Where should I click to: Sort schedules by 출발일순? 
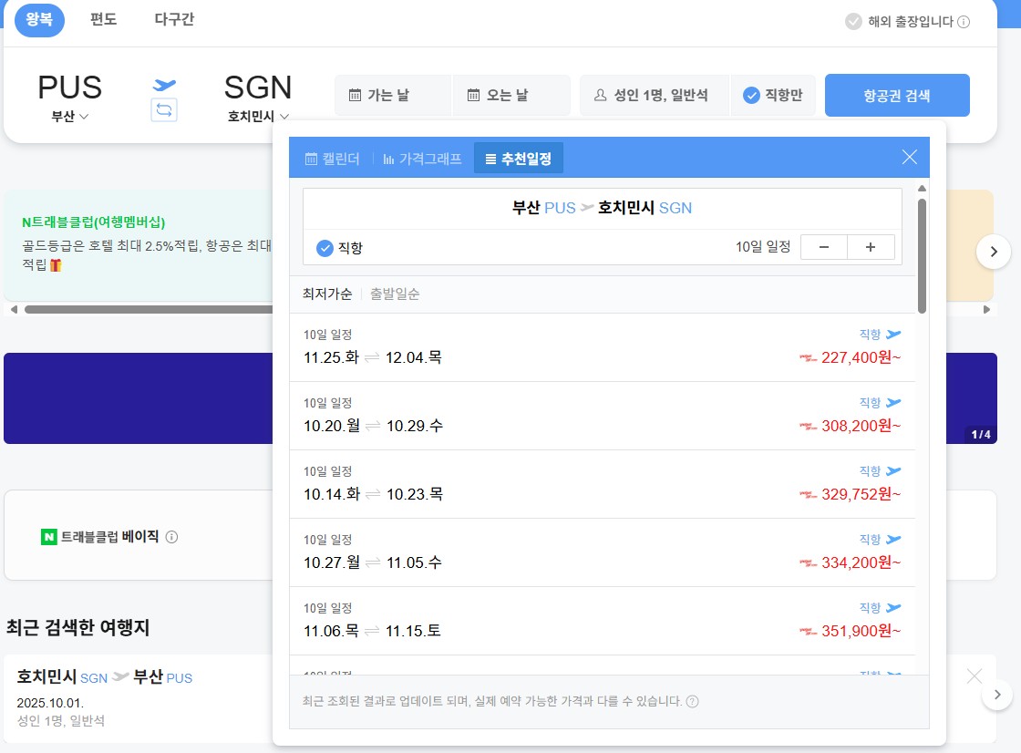point(395,294)
